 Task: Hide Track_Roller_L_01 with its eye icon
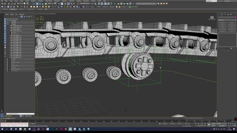coord(10,36)
